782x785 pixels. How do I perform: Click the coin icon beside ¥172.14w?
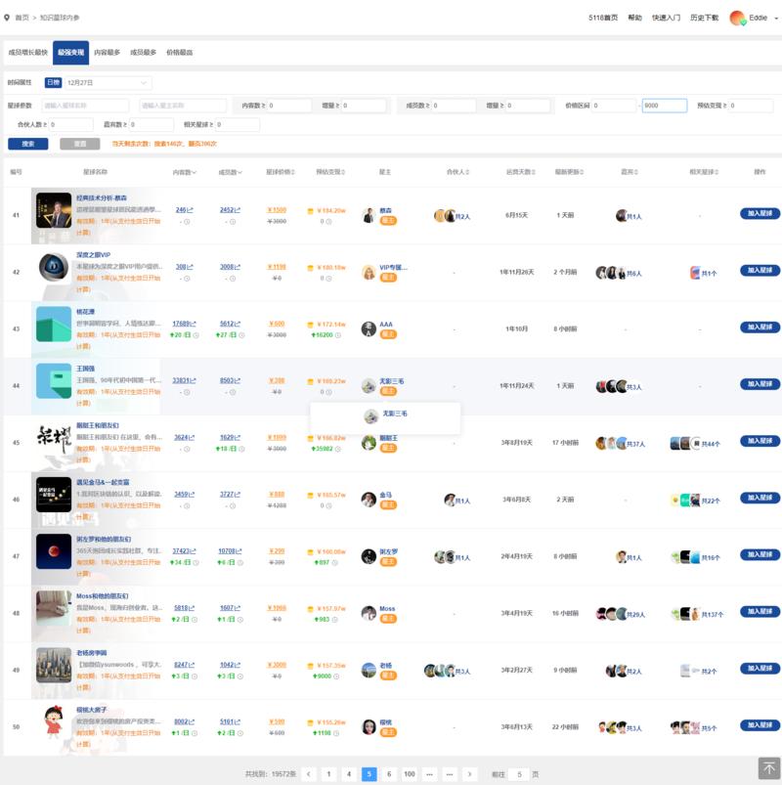point(311,324)
